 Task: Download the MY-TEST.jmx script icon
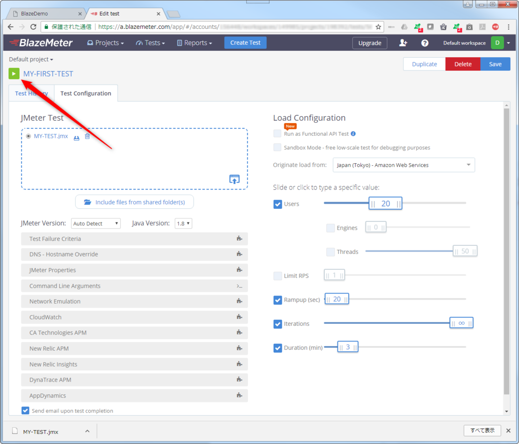77,137
